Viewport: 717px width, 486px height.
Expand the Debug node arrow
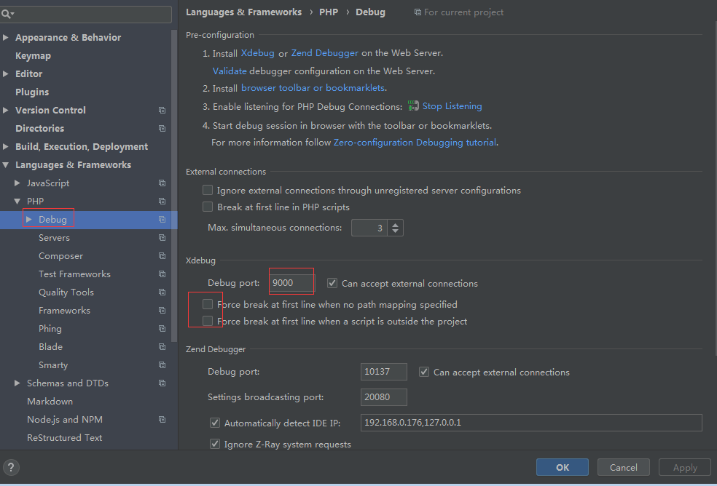(29, 219)
